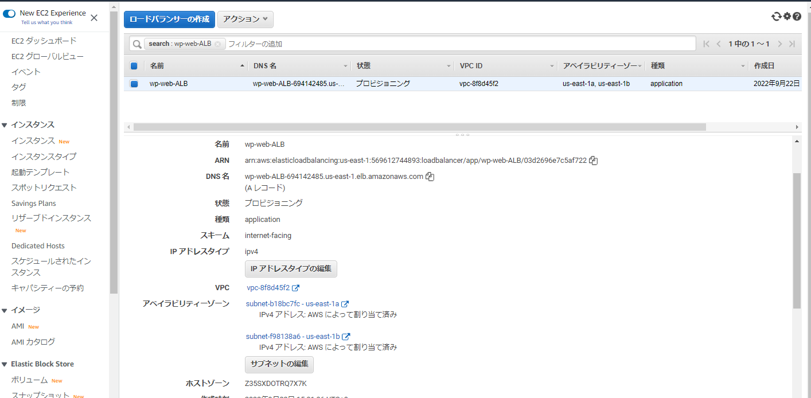This screenshot has width=811, height=398.
Task: Click the pane resize handle dots
Action: 463,135
